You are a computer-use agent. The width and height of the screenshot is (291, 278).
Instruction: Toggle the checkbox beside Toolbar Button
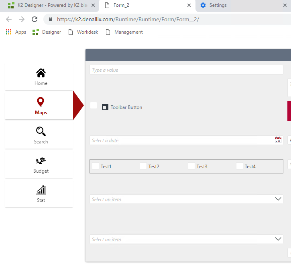[94, 105]
